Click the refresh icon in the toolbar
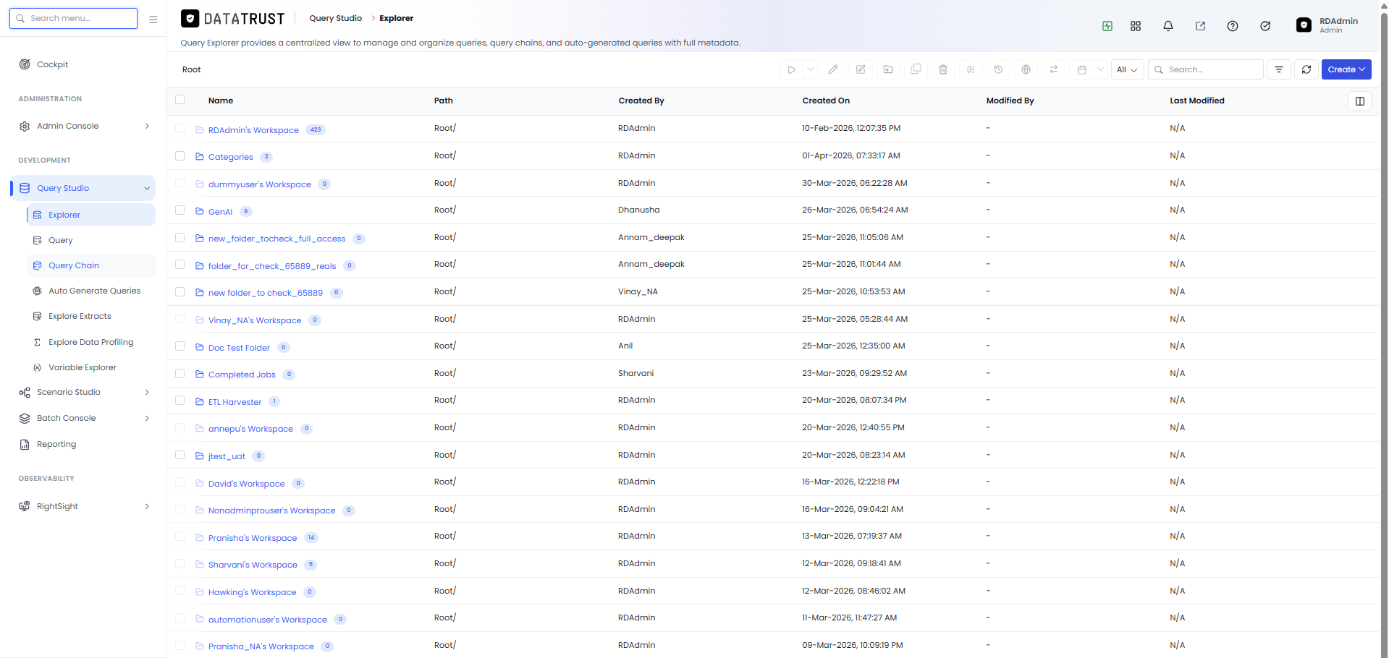Screen dimensions: 1389x658 pyautogui.click(x=1306, y=69)
